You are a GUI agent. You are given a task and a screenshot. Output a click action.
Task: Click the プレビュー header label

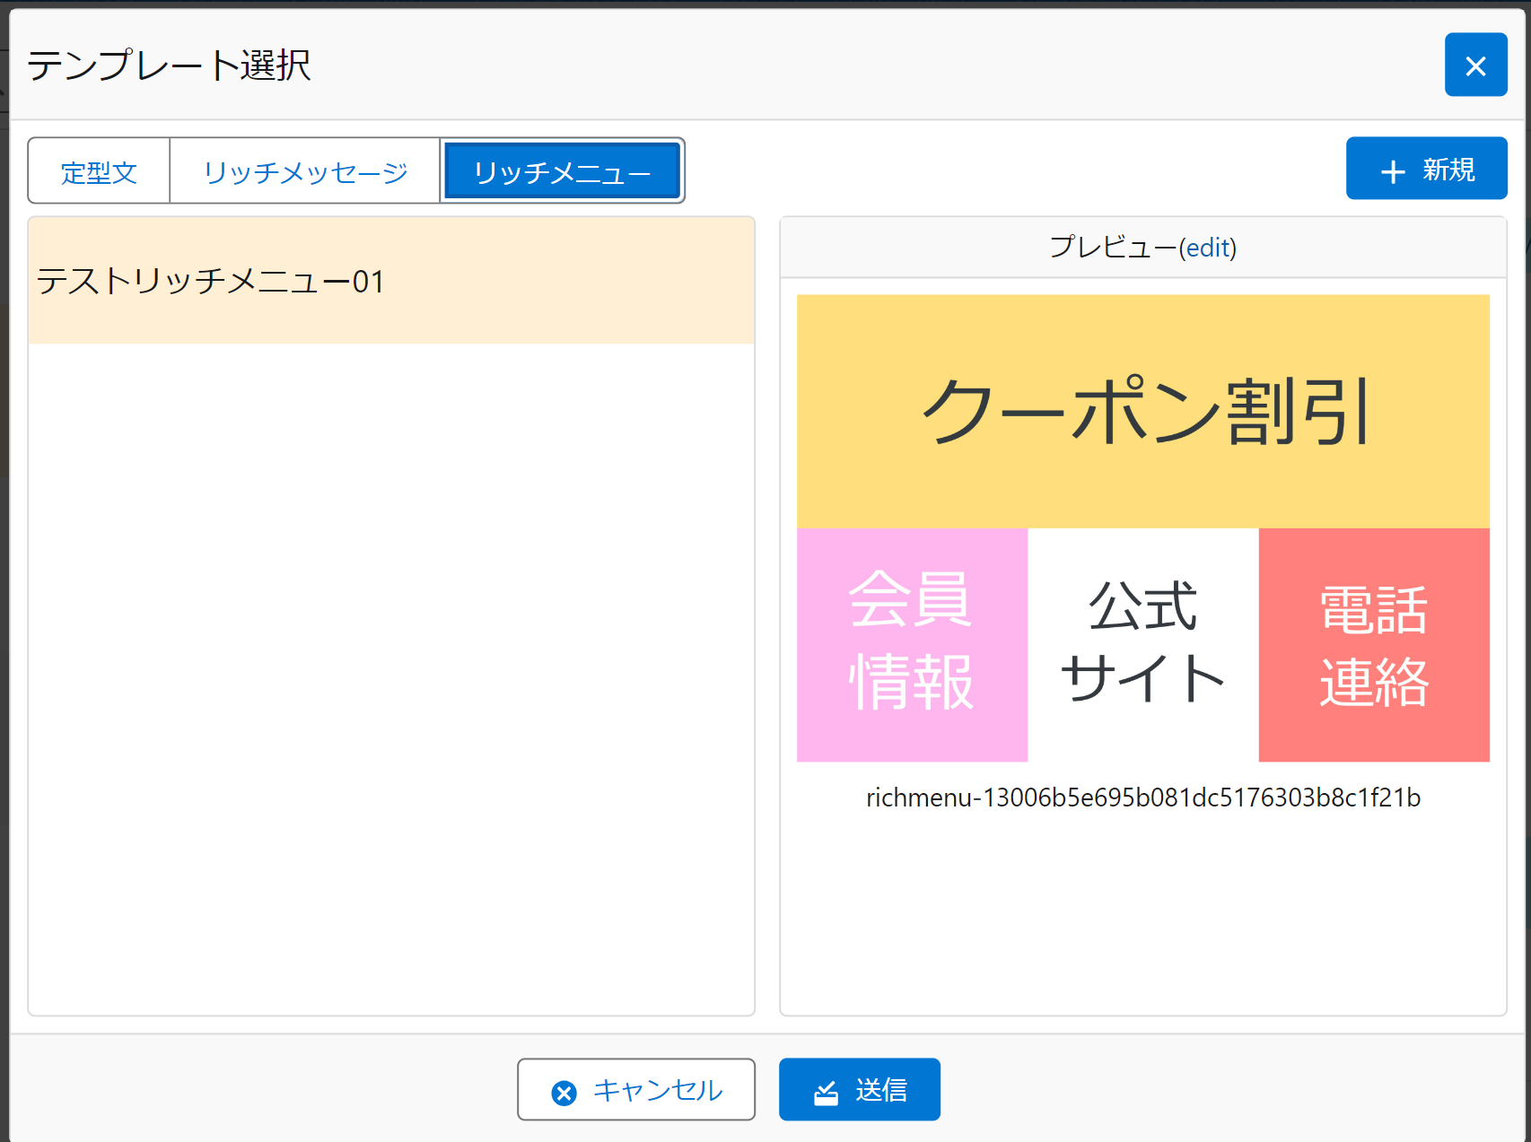(x=1111, y=248)
